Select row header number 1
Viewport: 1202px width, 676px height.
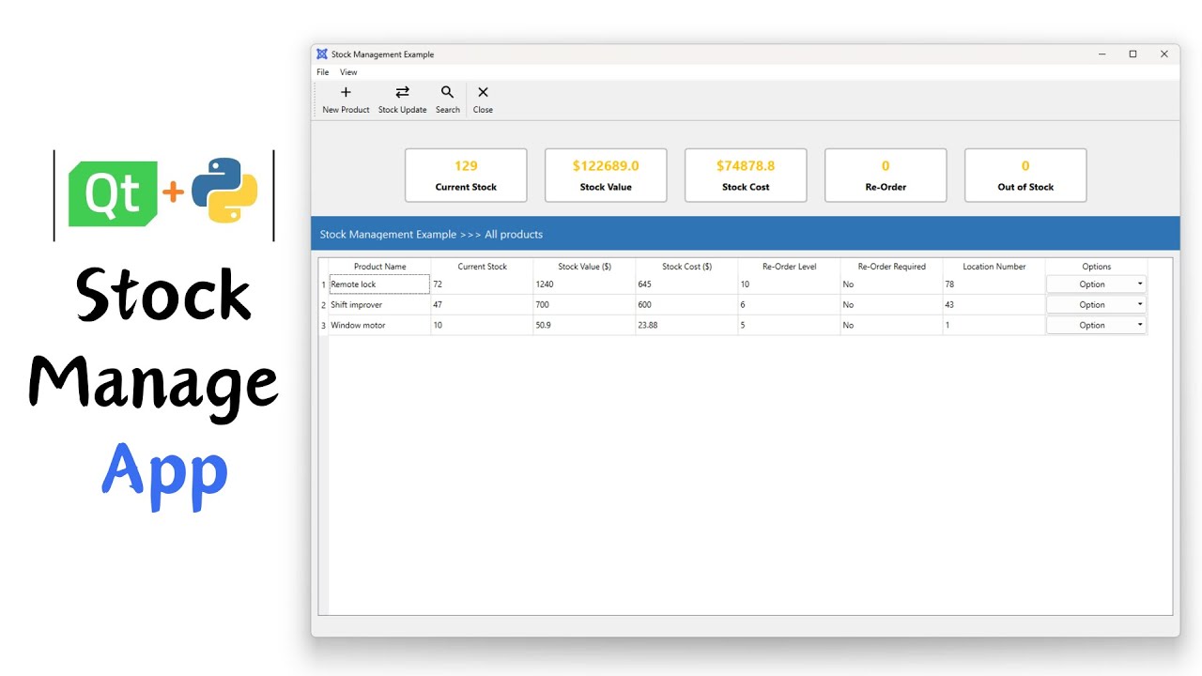(324, 284)
